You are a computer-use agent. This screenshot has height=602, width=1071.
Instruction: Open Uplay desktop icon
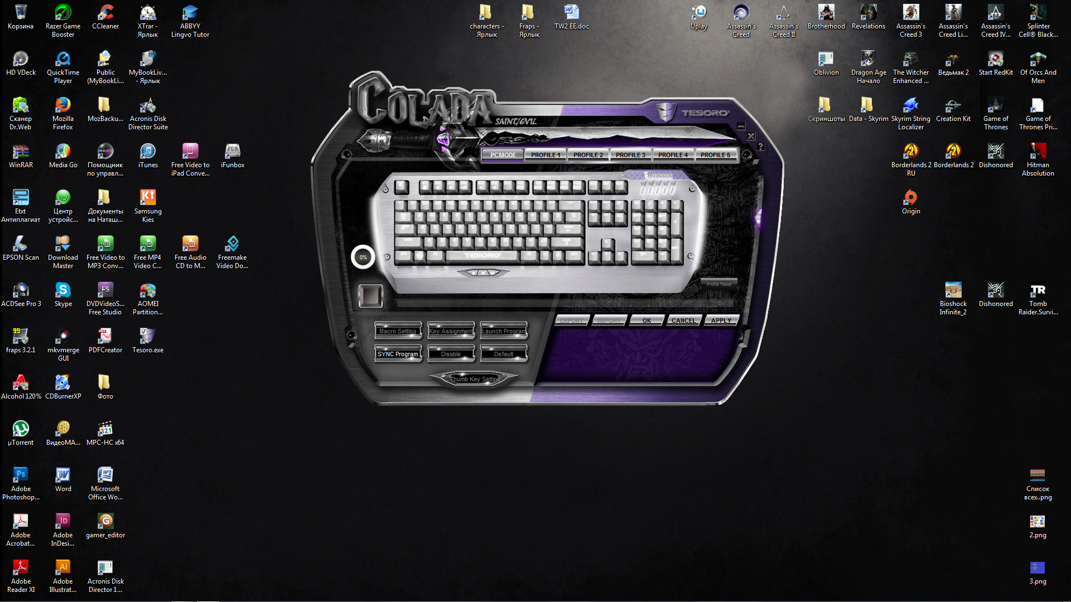[699, 17]
